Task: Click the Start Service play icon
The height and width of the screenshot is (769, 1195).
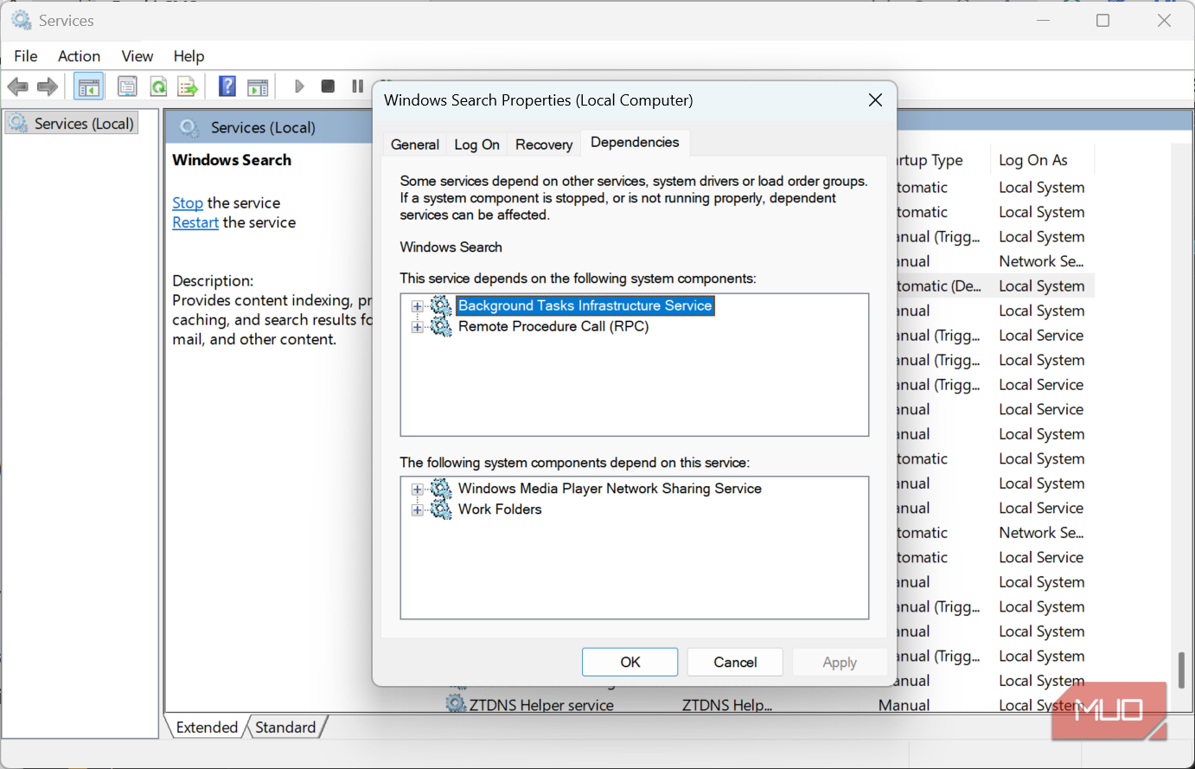Action: coord(299,87)
